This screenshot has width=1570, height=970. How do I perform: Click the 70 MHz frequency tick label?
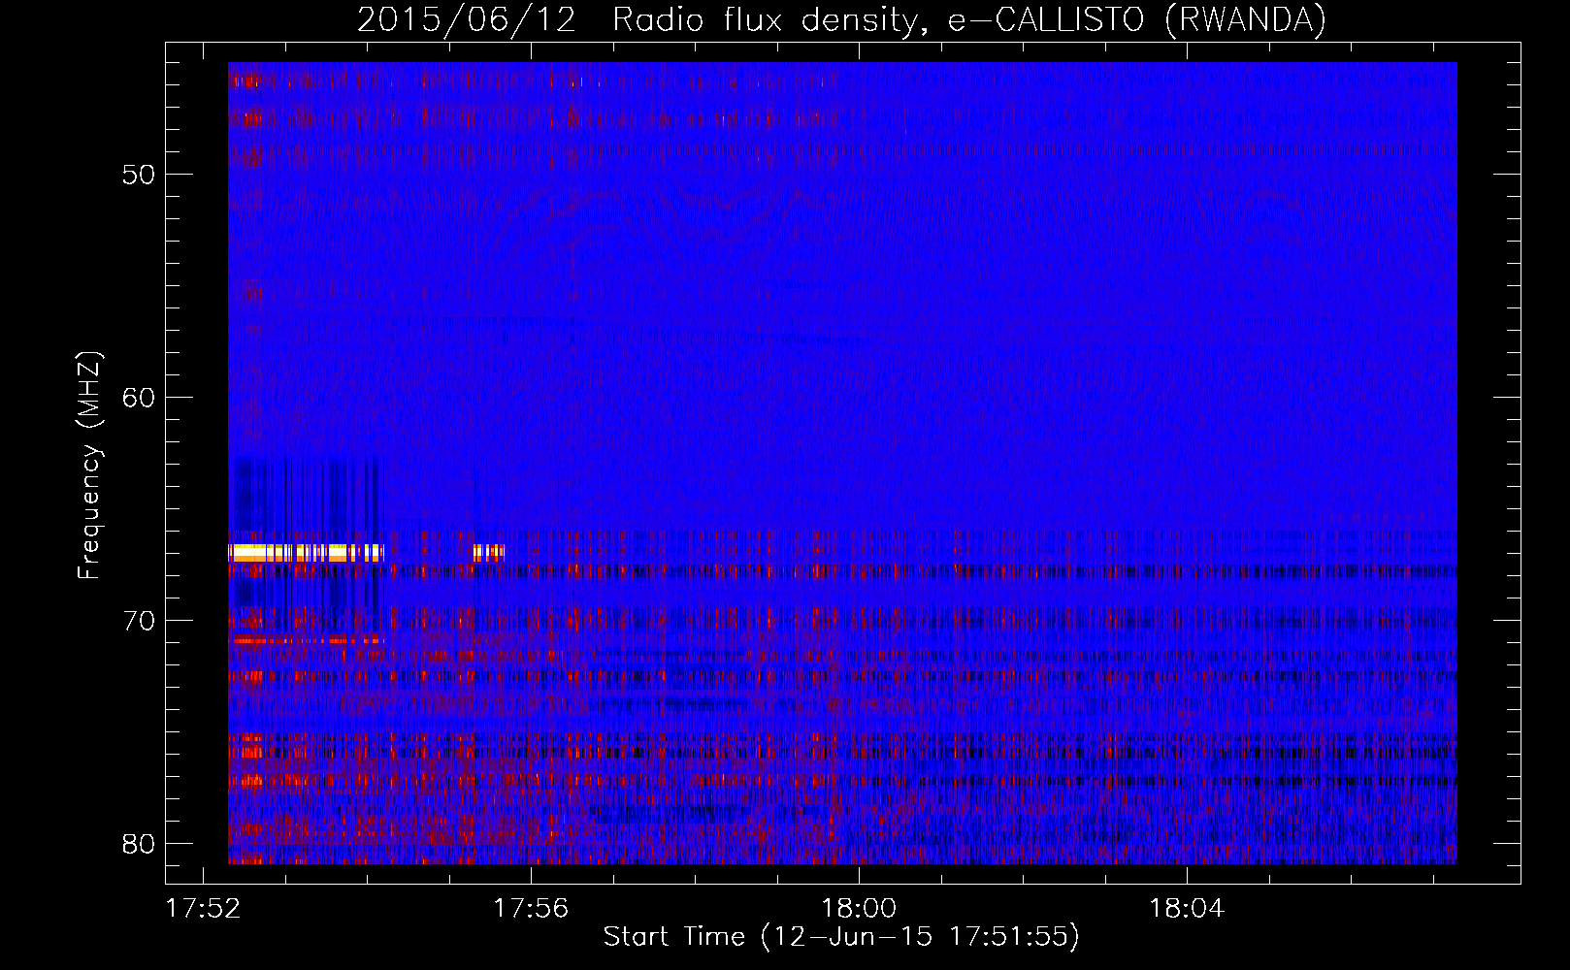tap(139, 621)
